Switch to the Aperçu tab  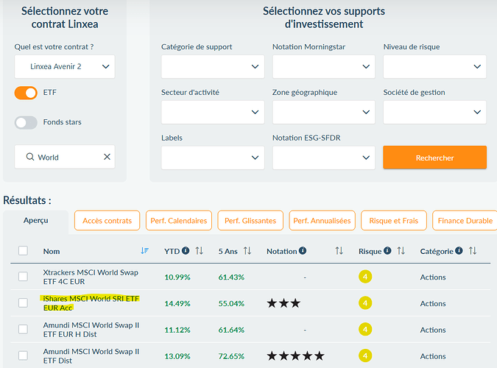pos(36,221)
